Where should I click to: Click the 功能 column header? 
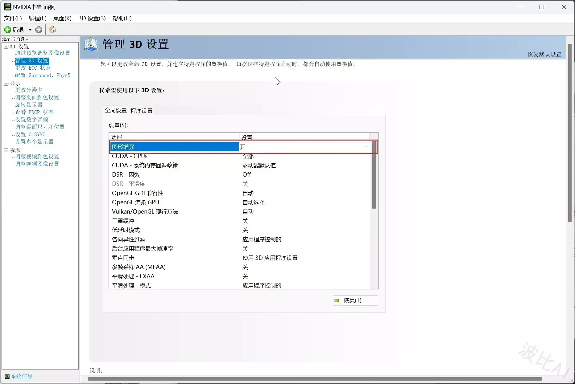174,137
